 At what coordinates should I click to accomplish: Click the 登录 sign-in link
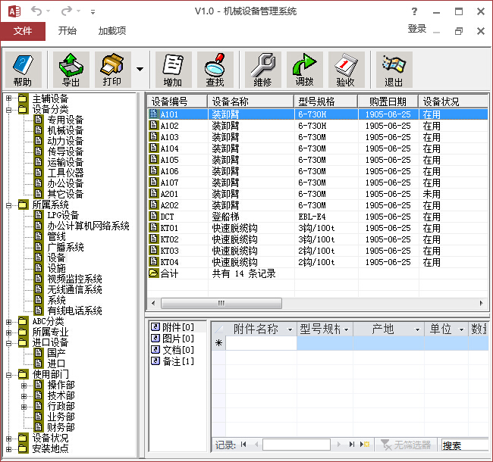[417, 29]
